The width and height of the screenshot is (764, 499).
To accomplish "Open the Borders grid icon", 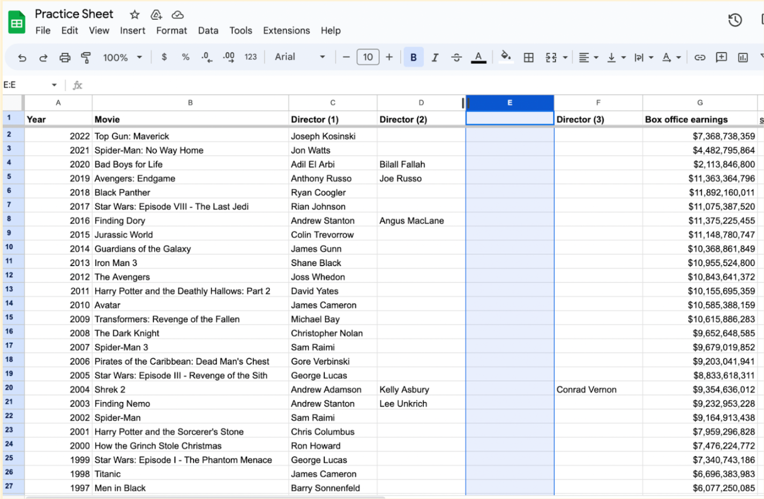I will click(529, 57).
